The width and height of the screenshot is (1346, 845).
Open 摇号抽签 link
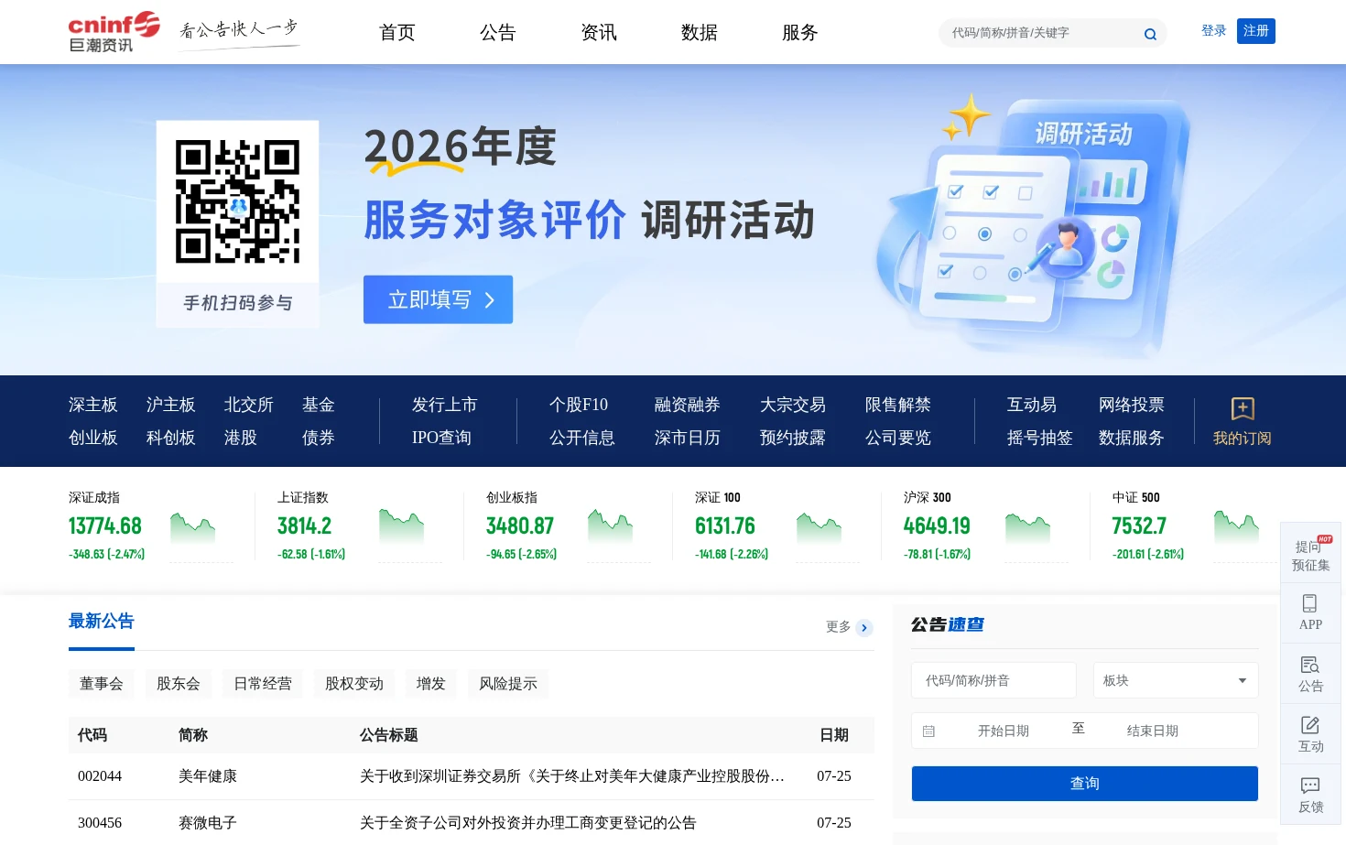[1040, 438]
